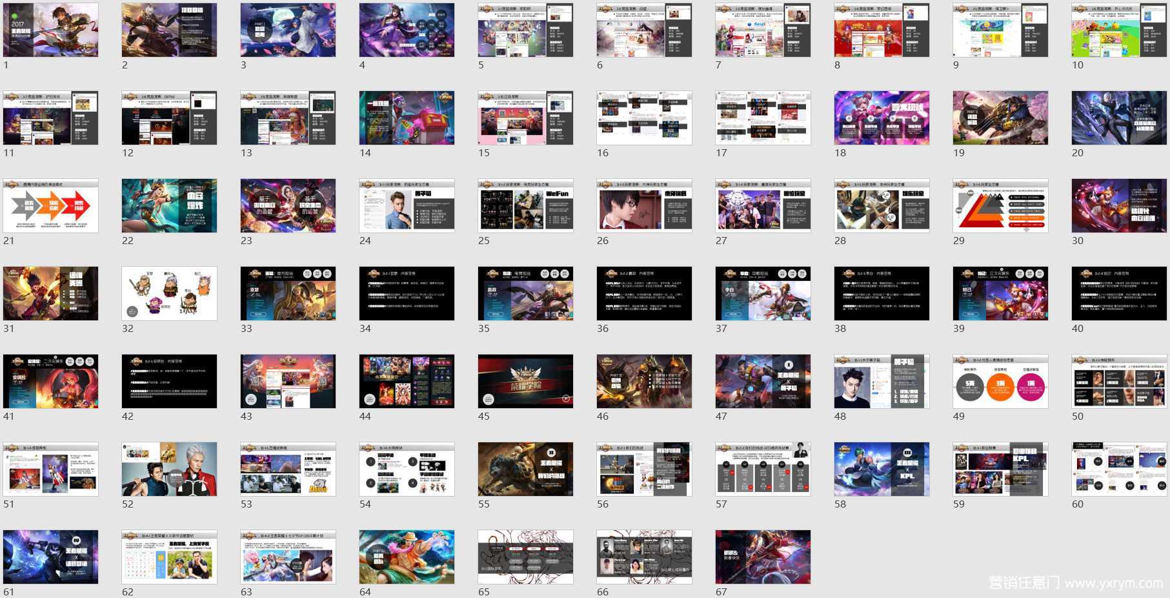Viewport: 1170px width, 598px height.
Task: Select slide 10 thumbnail
Action: (x=1119, y=30)
